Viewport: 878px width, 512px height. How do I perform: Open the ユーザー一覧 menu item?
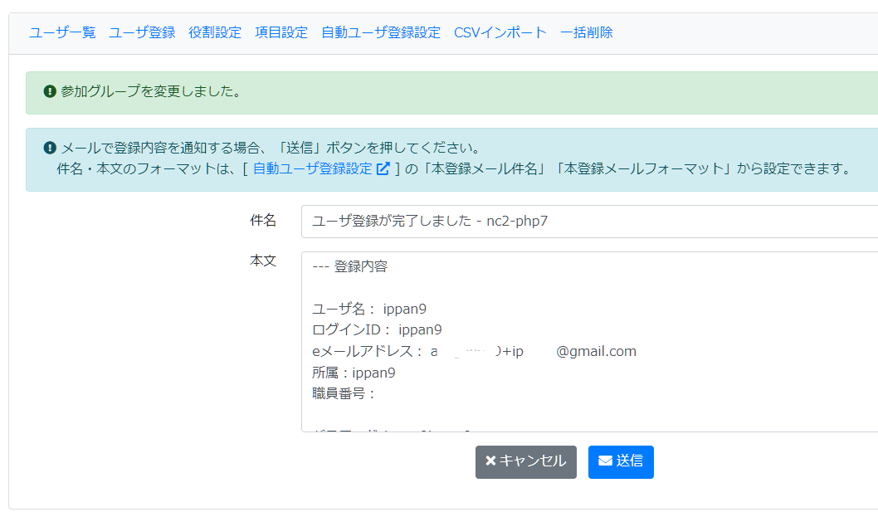click(x=61, y=32)
